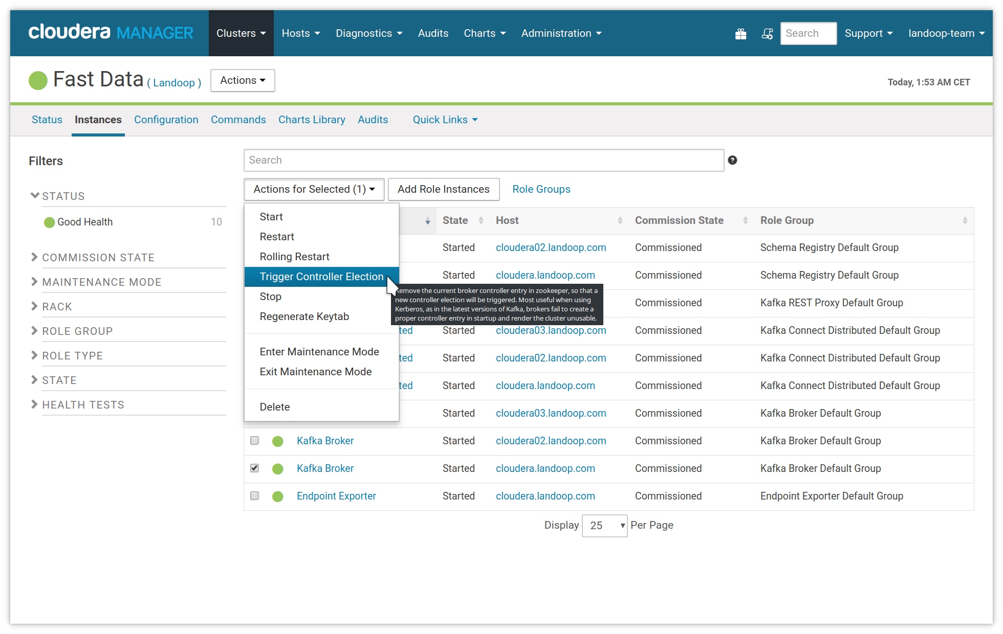Open the Hosts menu
Screen dimensions: 1003x634
(x=301, y=33)
